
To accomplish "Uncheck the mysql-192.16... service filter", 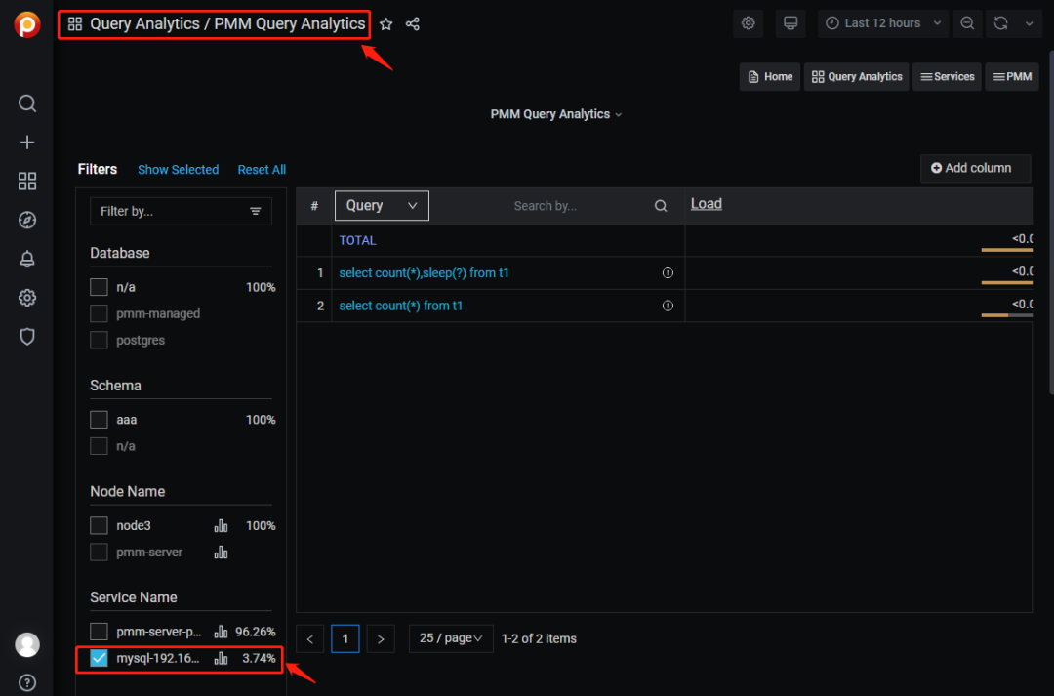I will tap(99, 658).
